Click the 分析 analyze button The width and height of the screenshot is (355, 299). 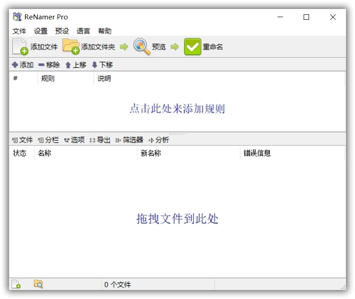[159, 140]
